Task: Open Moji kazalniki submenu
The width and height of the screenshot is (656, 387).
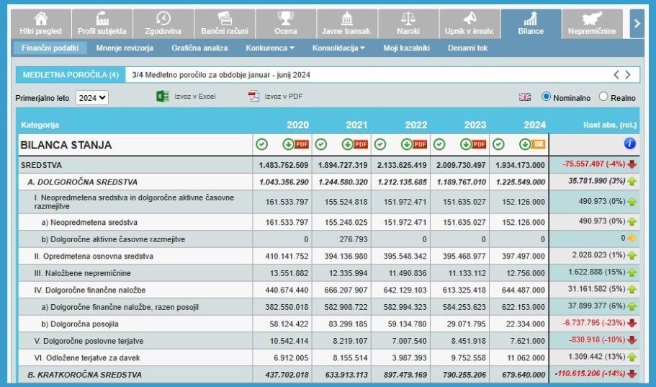Action: pyautogui.click(x=407, y=48)
